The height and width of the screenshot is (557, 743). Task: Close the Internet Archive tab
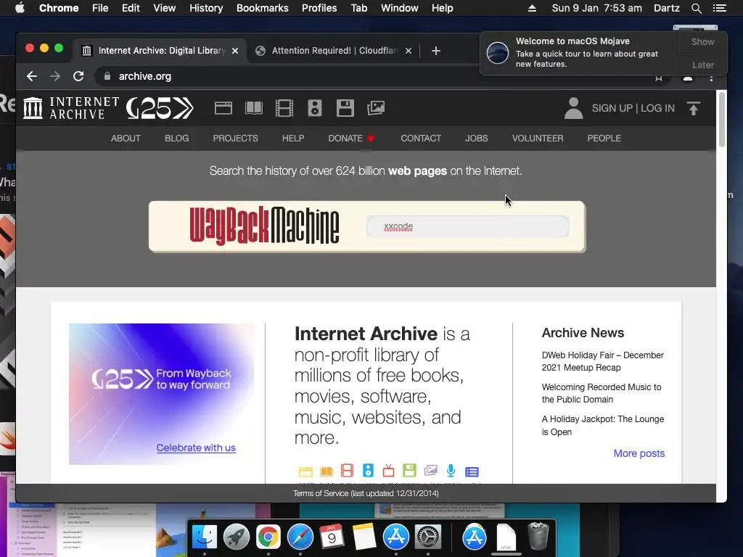pos(235,51)
